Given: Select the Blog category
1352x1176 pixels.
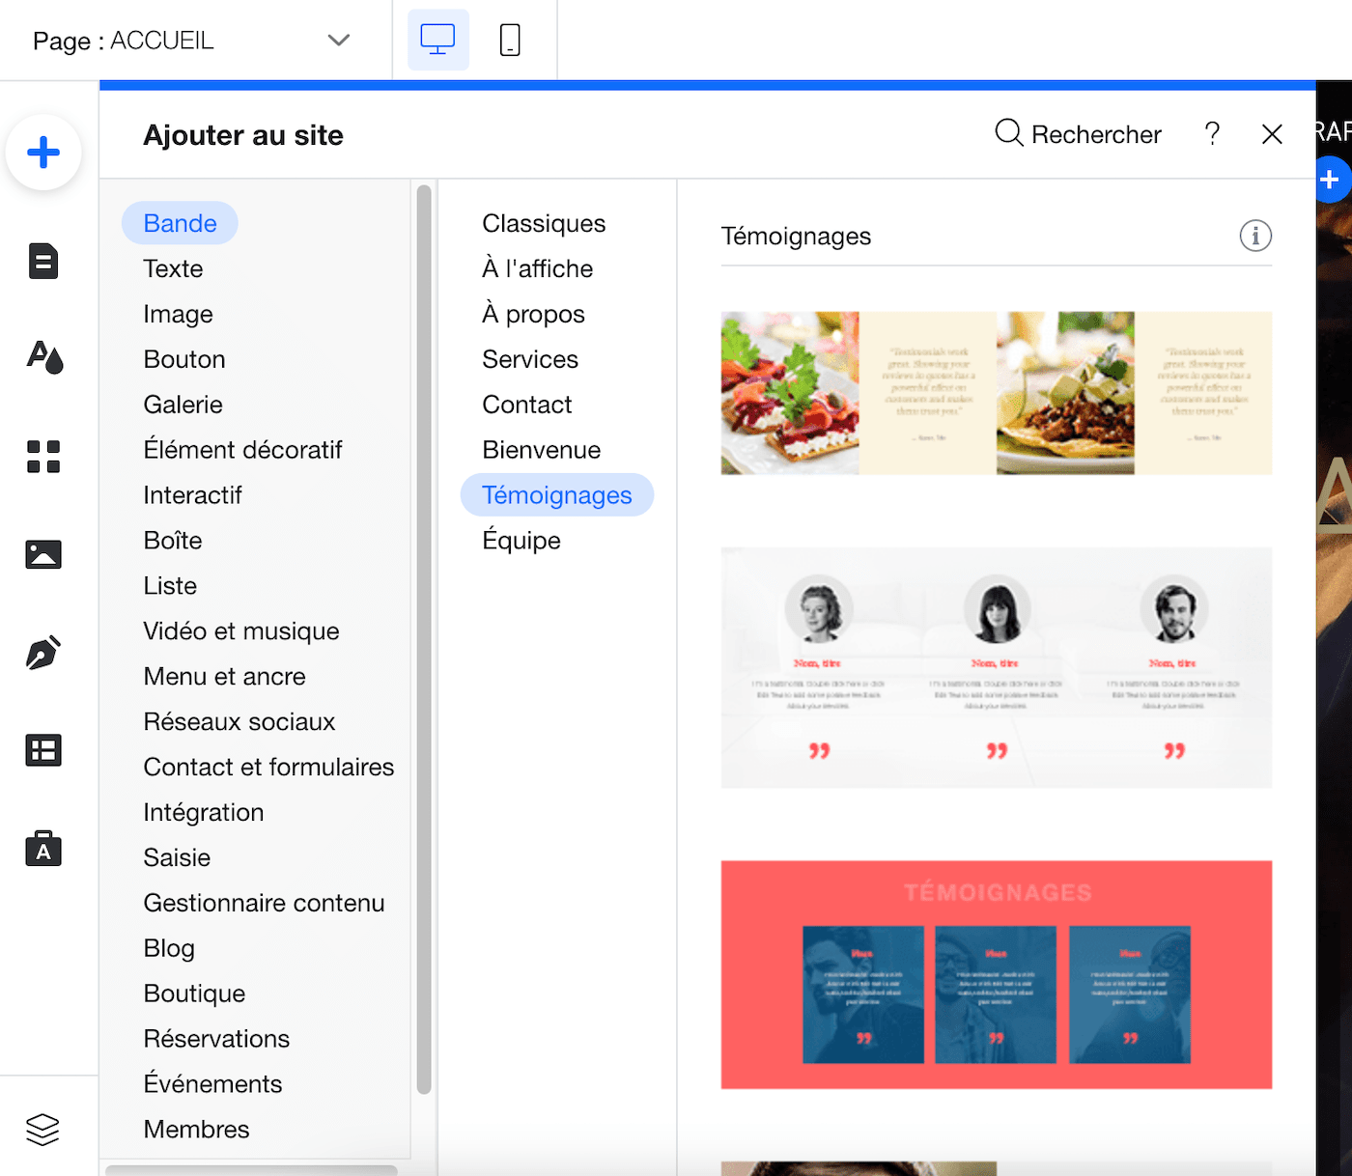Looking at the screenshot, I should (169, 949).
